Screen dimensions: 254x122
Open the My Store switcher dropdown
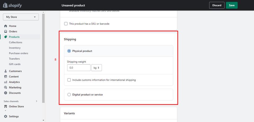tap(21, 17)
